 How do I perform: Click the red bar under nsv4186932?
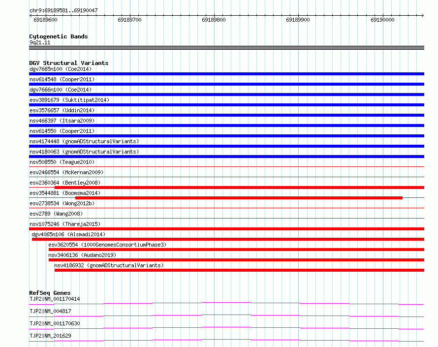coord(239,270)
